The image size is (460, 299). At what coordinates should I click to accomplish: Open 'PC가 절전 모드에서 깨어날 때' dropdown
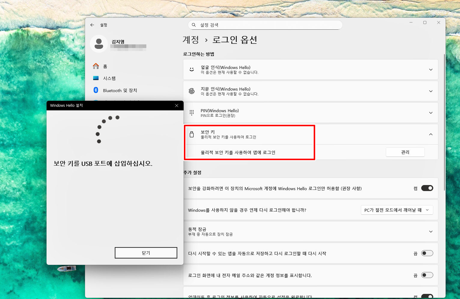[397, 210]
